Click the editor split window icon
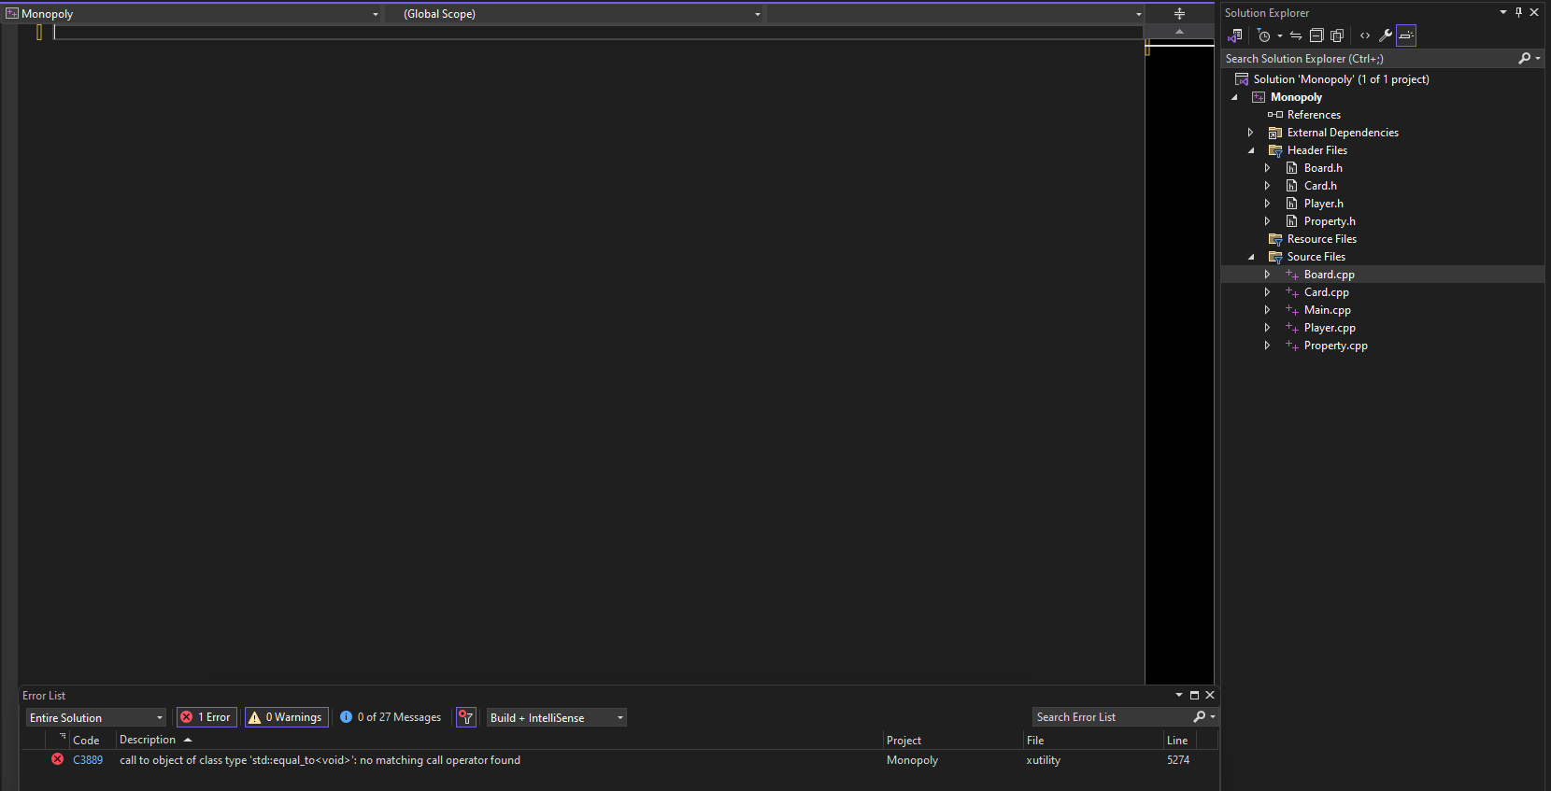Viewport: 1551px width, 791px height. [1179, 14]
